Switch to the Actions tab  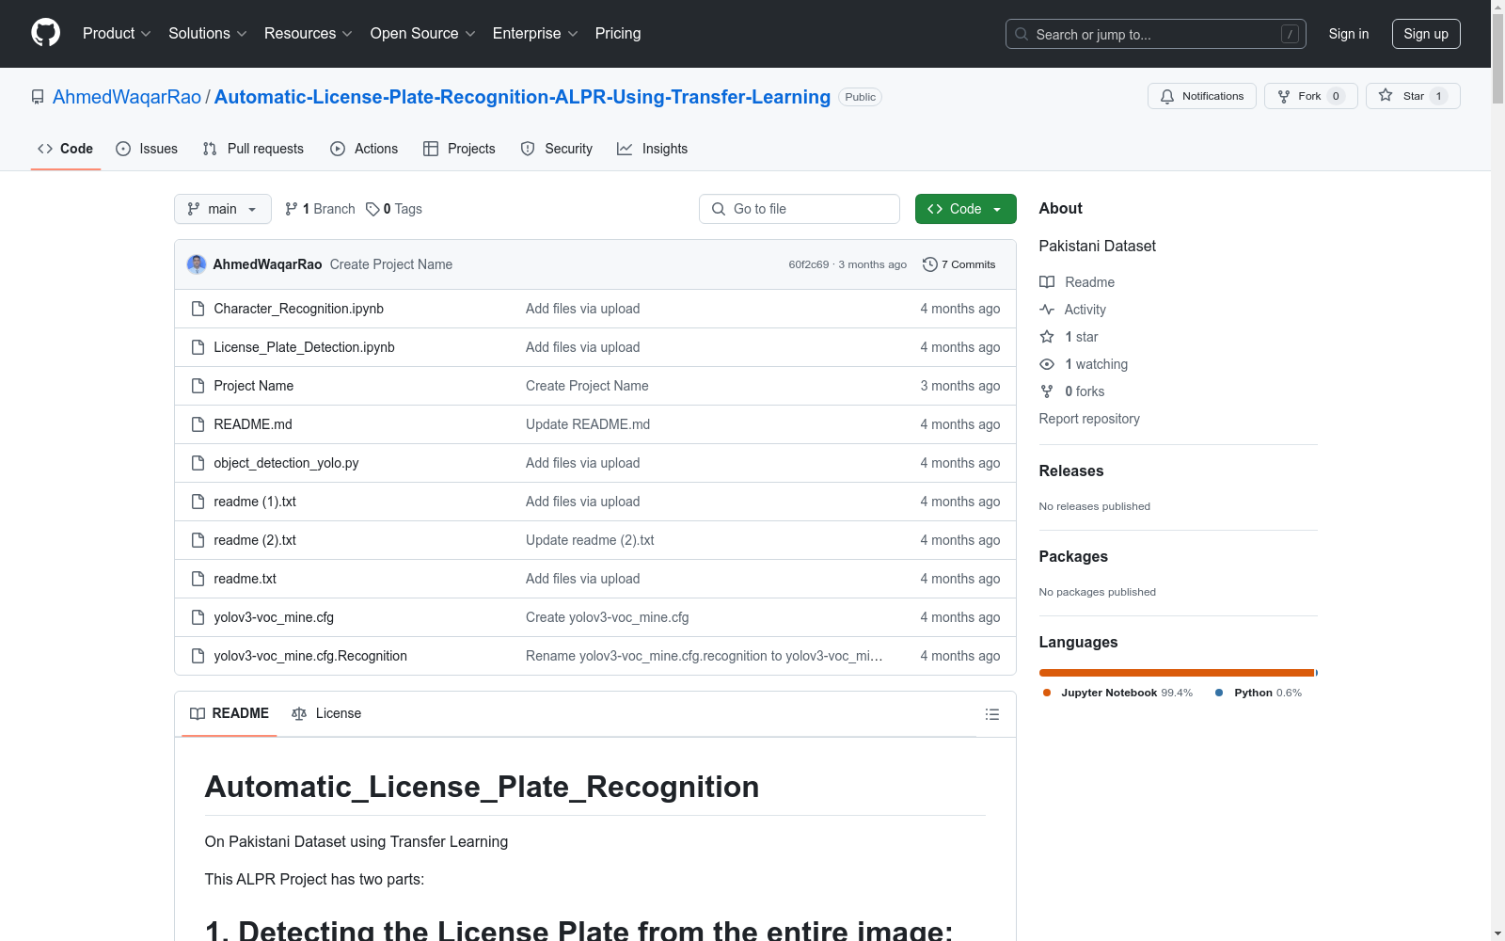pyautogui.click(x=364, y=149)
